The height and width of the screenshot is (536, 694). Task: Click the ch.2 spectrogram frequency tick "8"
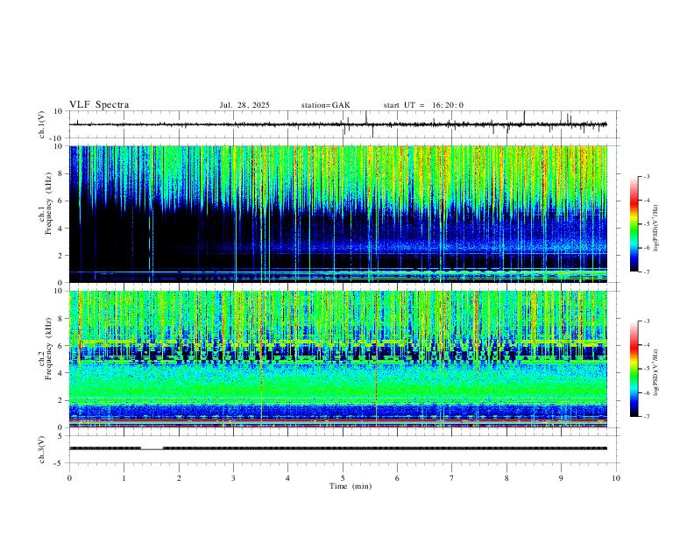point(61,319)
